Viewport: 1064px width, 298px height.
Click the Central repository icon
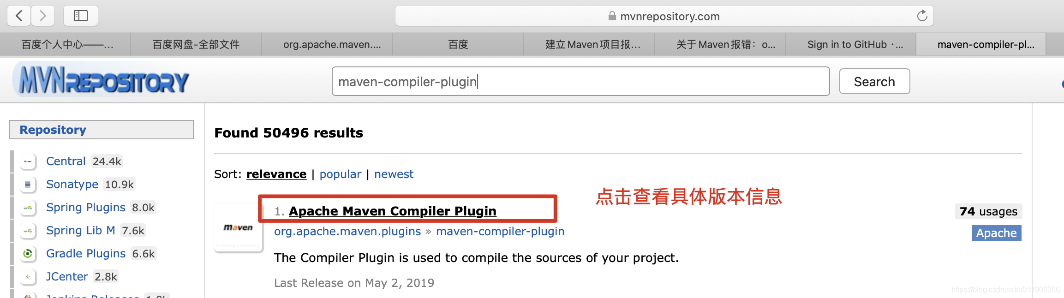28,161
